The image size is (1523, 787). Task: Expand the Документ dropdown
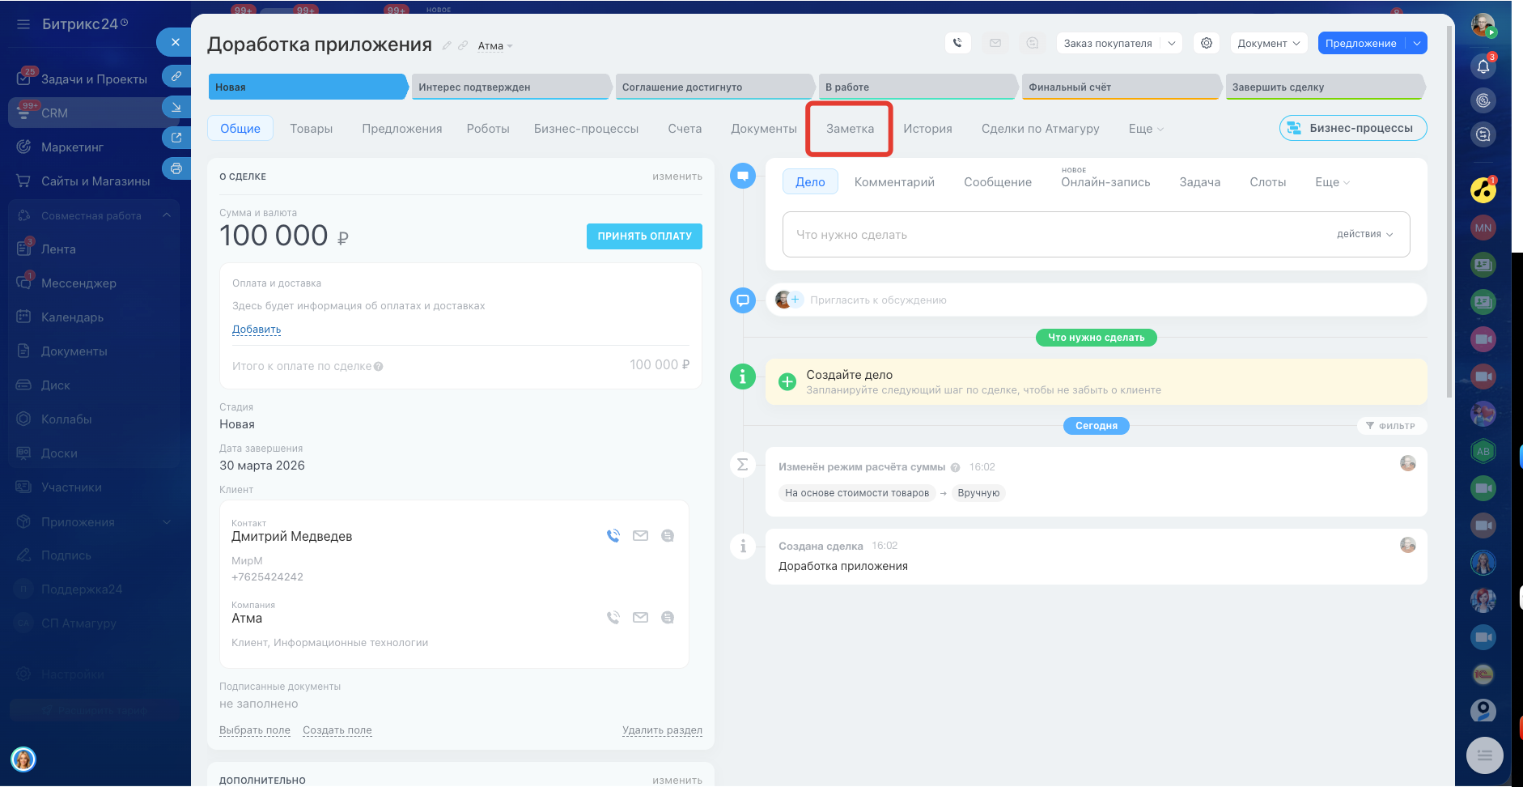click(x=1268, y=43)
